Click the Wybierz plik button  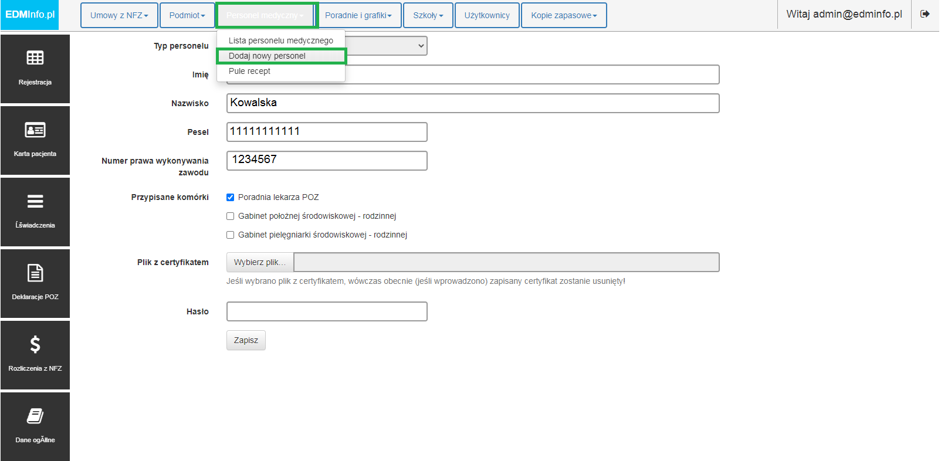[x=260, y=262]
